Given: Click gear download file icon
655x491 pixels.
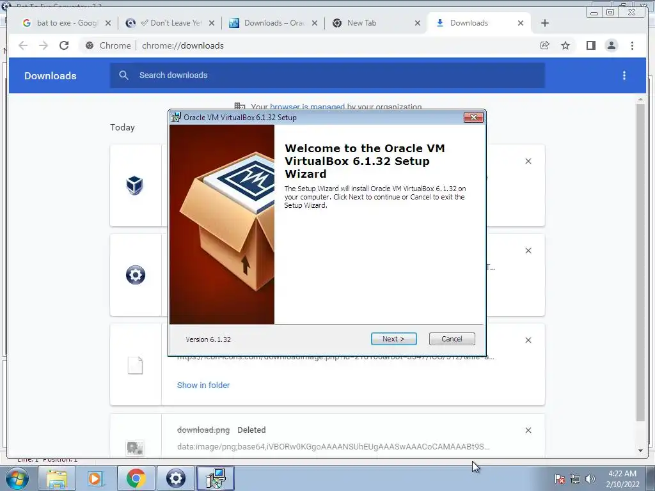Looking at the screenshot, I should [136, 275].
